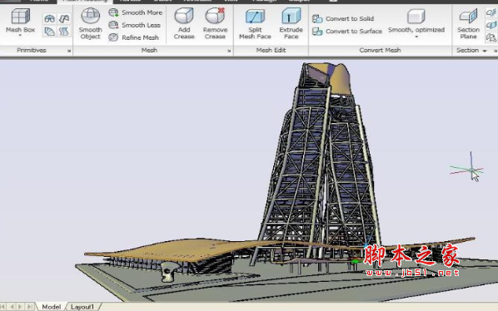498x311 pixels.
Task: Choose the Tabulated Surface icon in Primitives
Action: pos(64,31)
